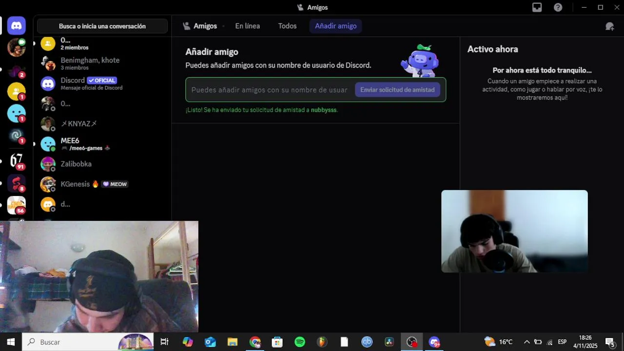Click the Windows Buscar search box
The image size is (624, 351).
(x=88, y=342)
